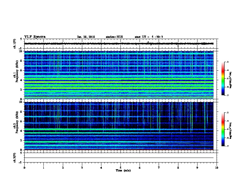Click the flat ch.3 voltage trace line
This screenshot has height=188, width=244.
[x=119, y=158]
